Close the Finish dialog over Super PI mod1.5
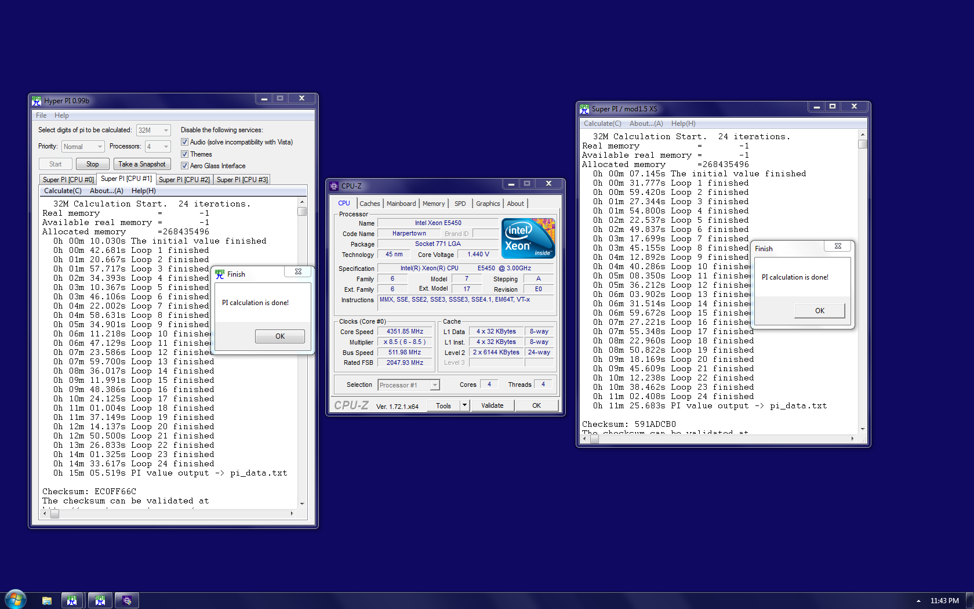The image size is (974, 609). (838, 246)
